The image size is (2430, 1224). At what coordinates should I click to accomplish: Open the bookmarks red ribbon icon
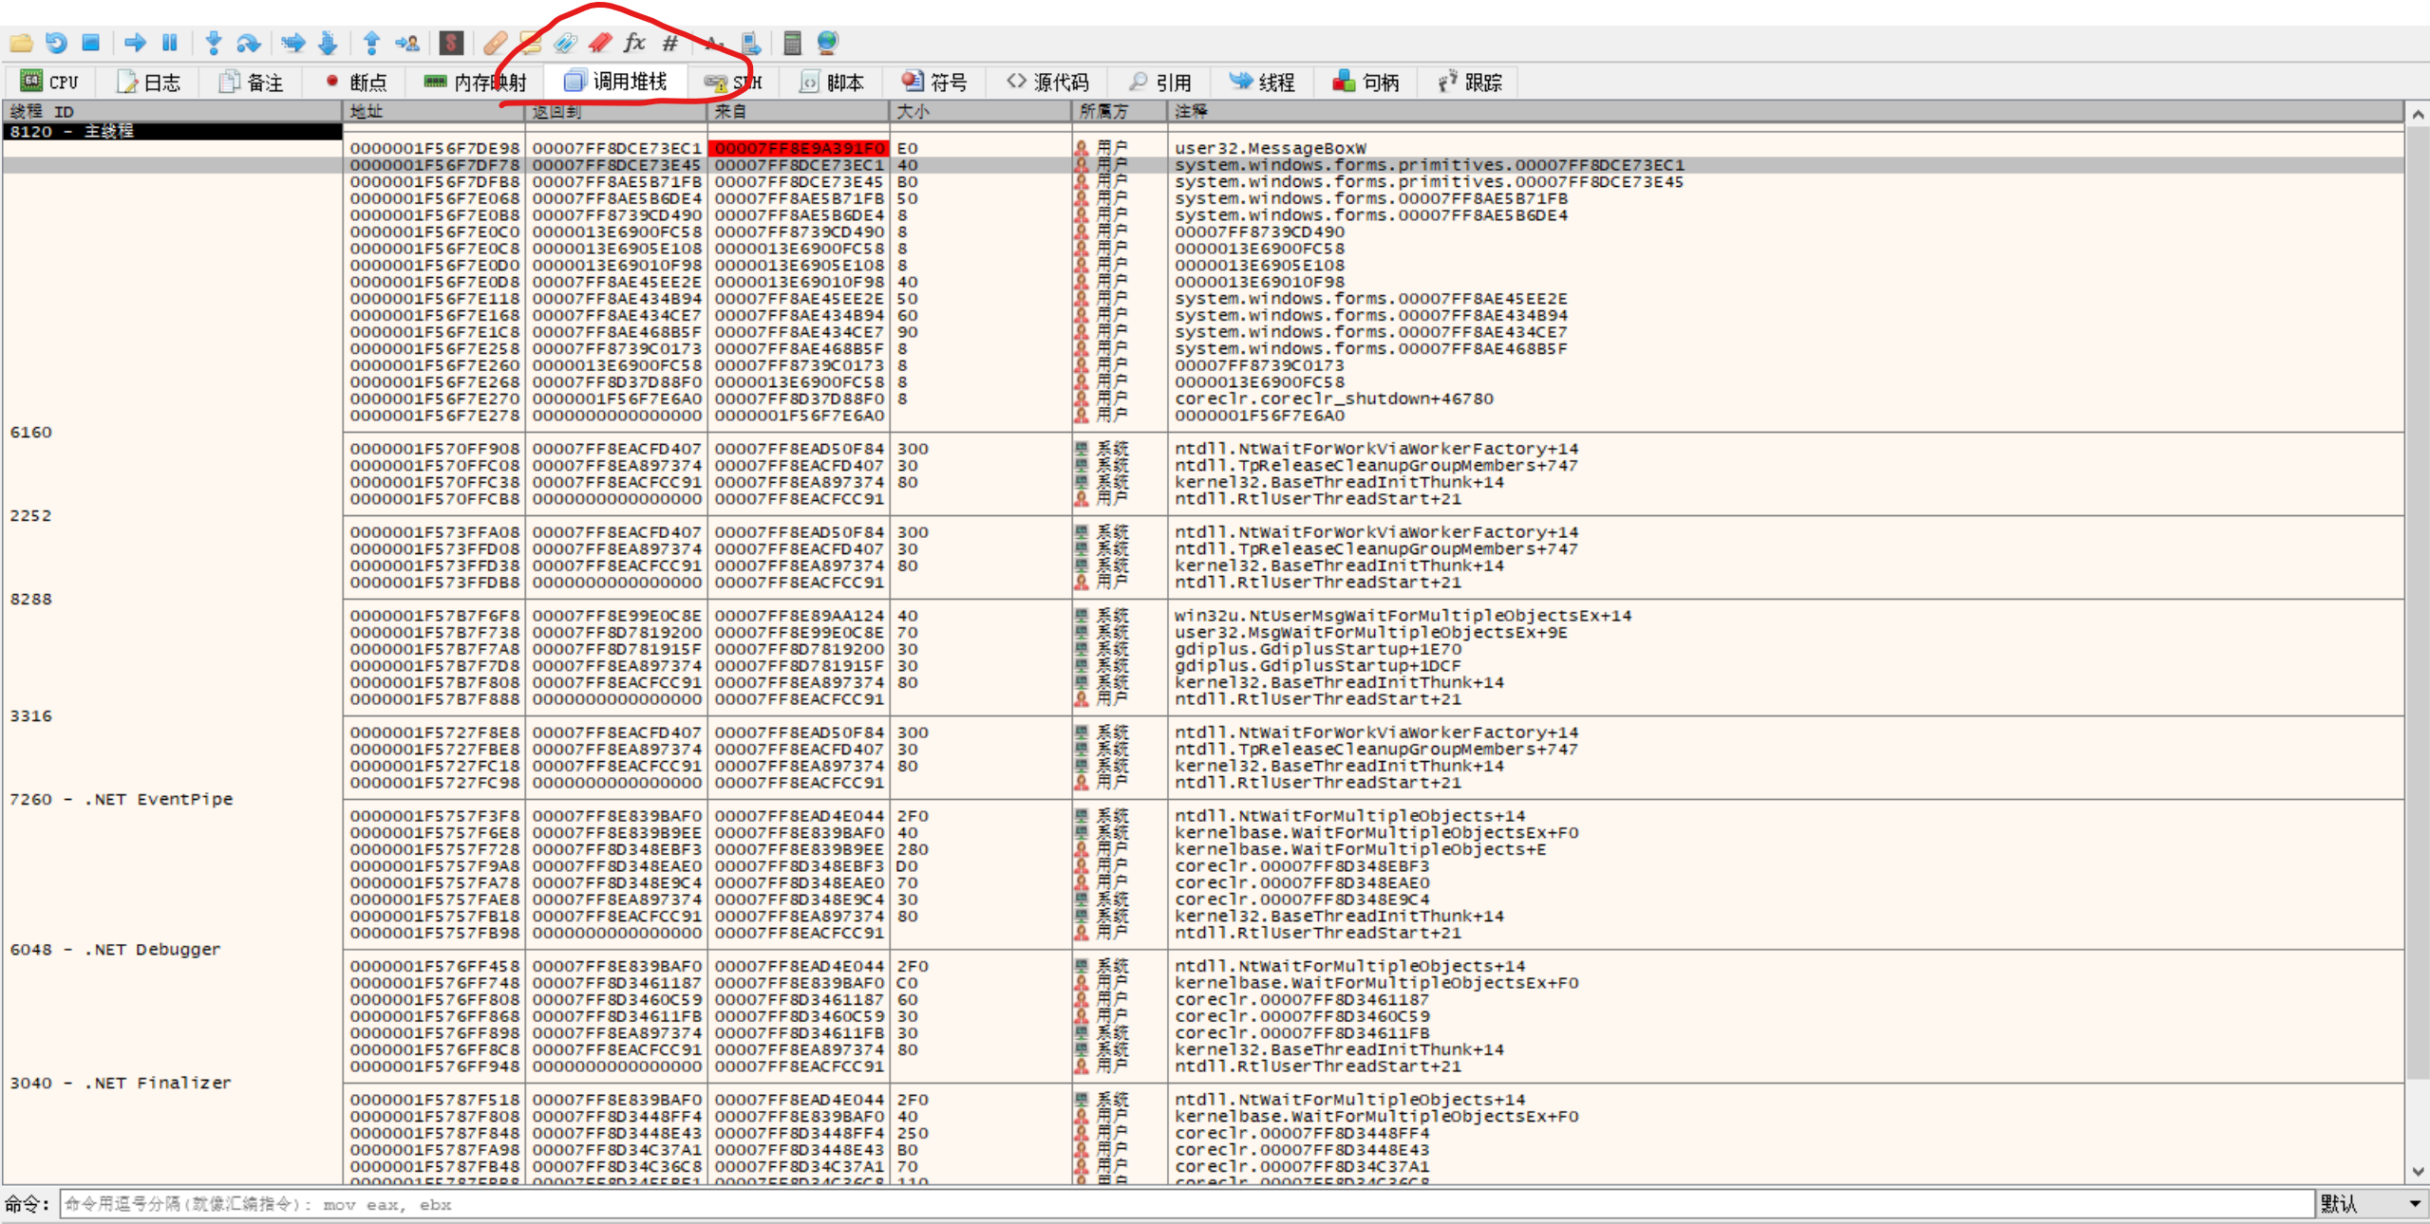600,43
